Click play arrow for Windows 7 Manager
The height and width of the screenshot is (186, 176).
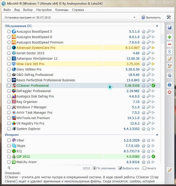point(153,107)
